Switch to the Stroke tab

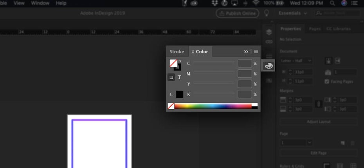pyautogui.click(x=177, y=51)
